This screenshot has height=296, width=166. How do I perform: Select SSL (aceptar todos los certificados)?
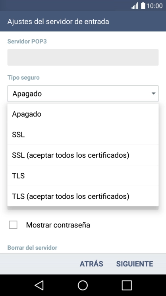pos(83,155)
